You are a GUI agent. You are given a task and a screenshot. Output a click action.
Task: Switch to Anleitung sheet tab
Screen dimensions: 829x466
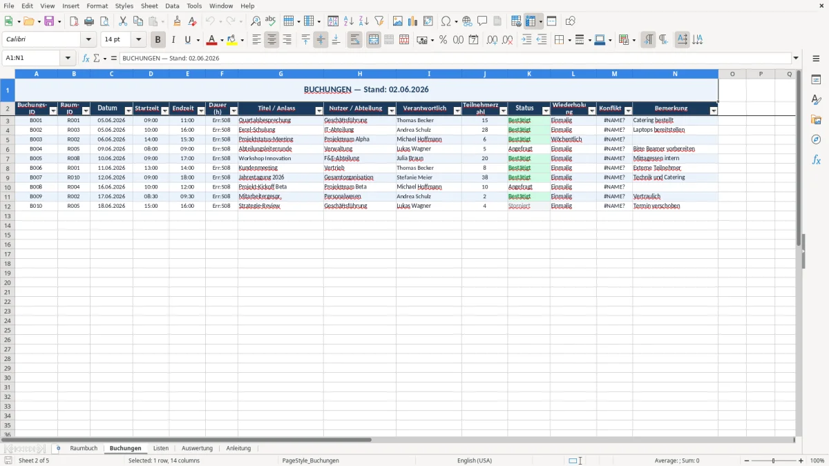pyautogui.click(x=238, y=448)
